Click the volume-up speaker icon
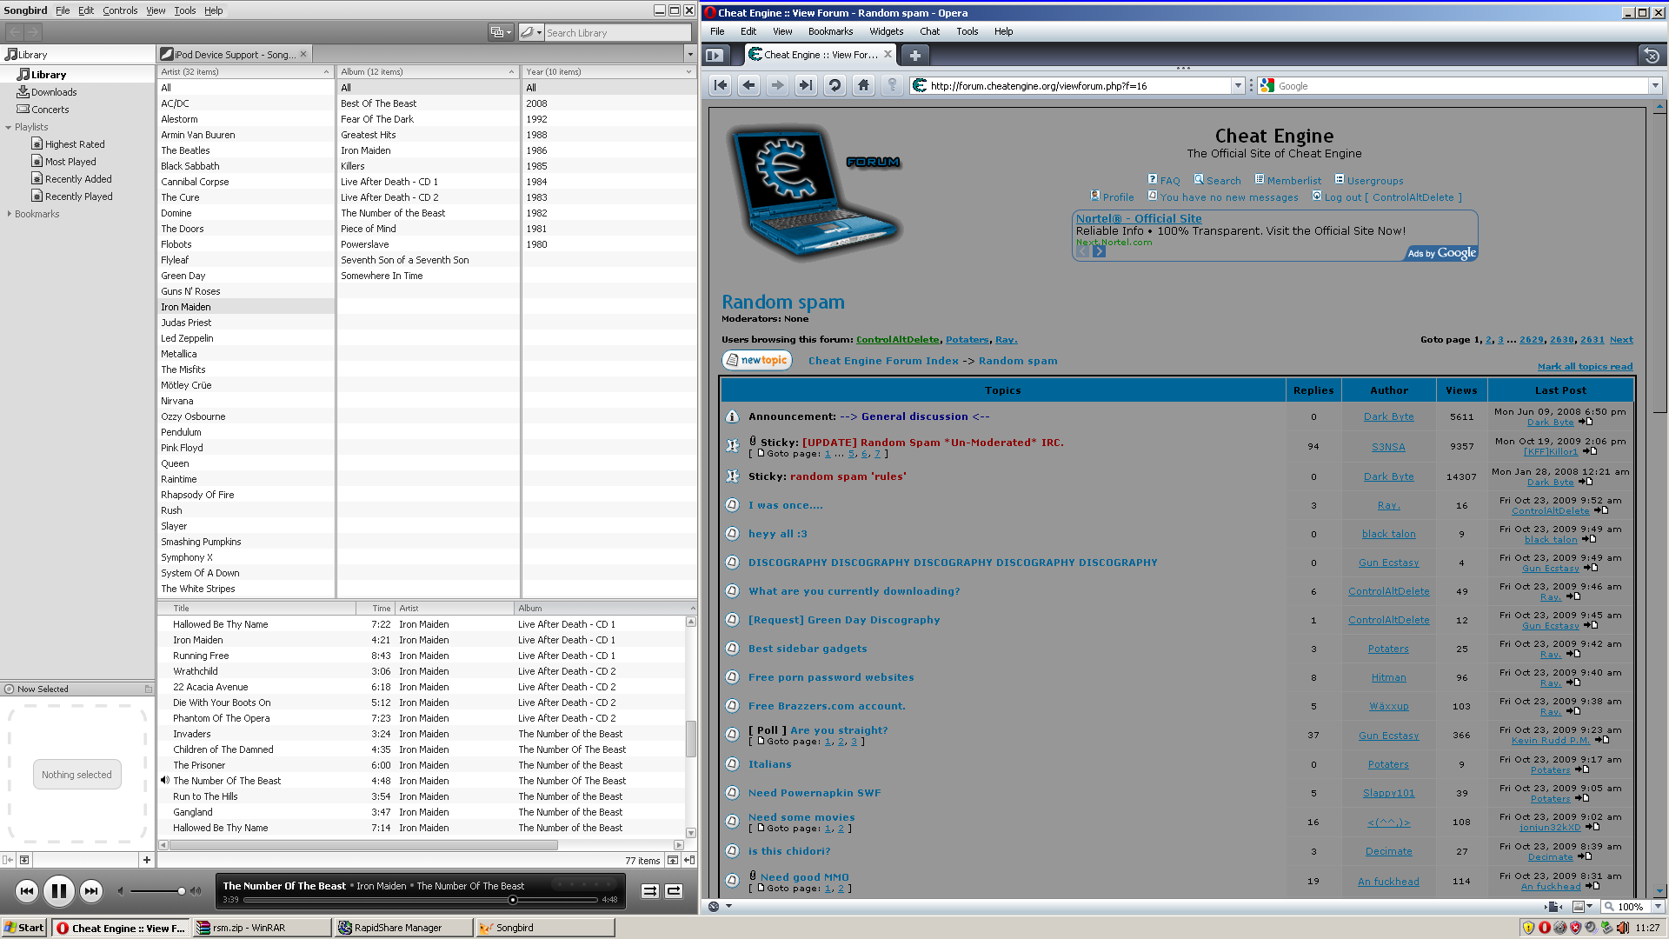Viewport: 1669px width, 939px height. tap(196, 890)
